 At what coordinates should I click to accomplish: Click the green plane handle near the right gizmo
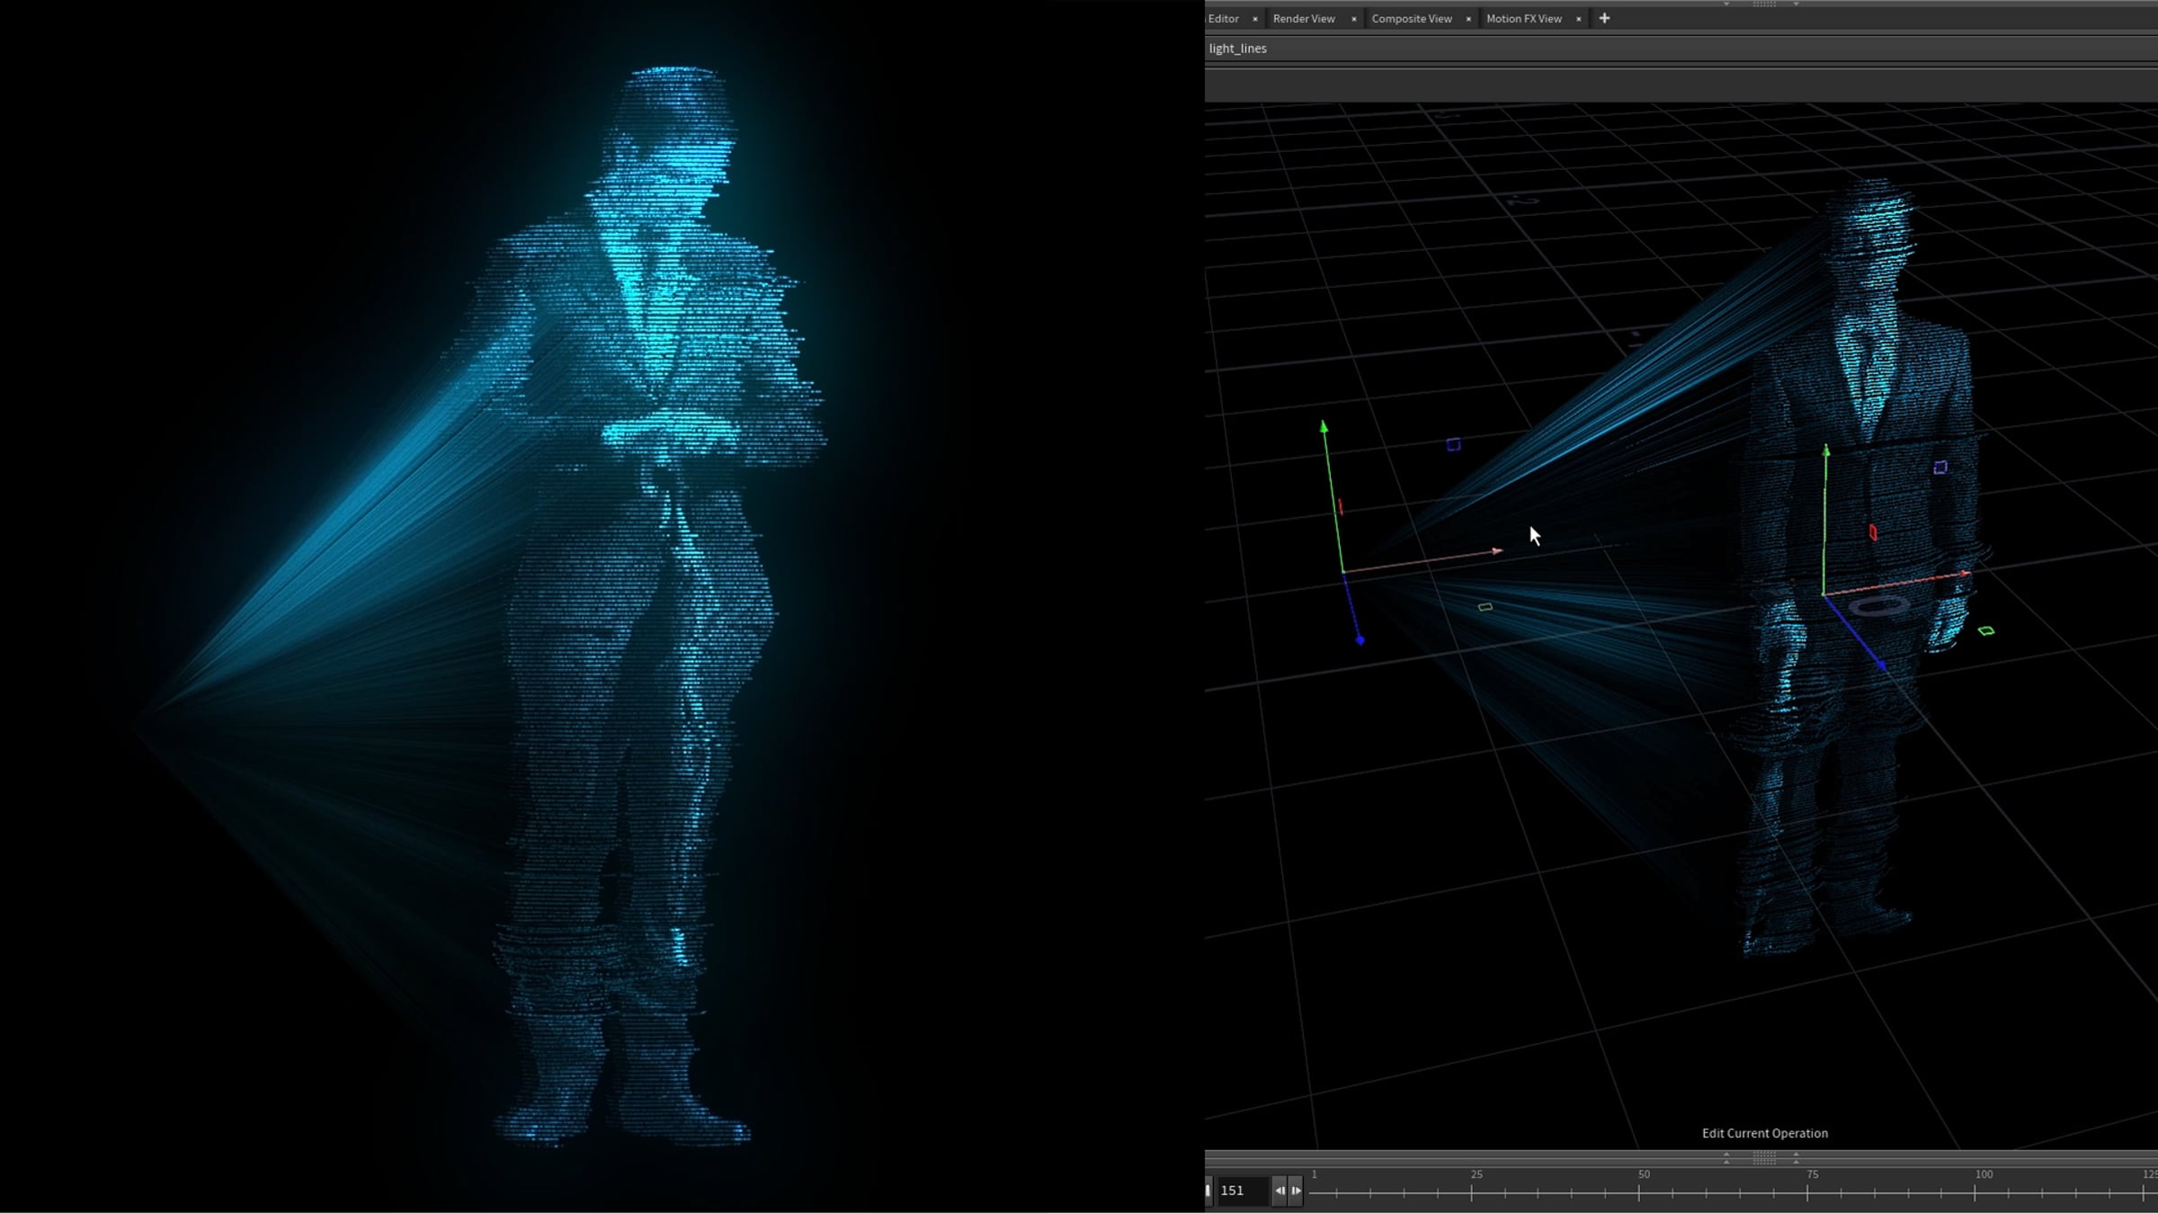coord(1986,630)
